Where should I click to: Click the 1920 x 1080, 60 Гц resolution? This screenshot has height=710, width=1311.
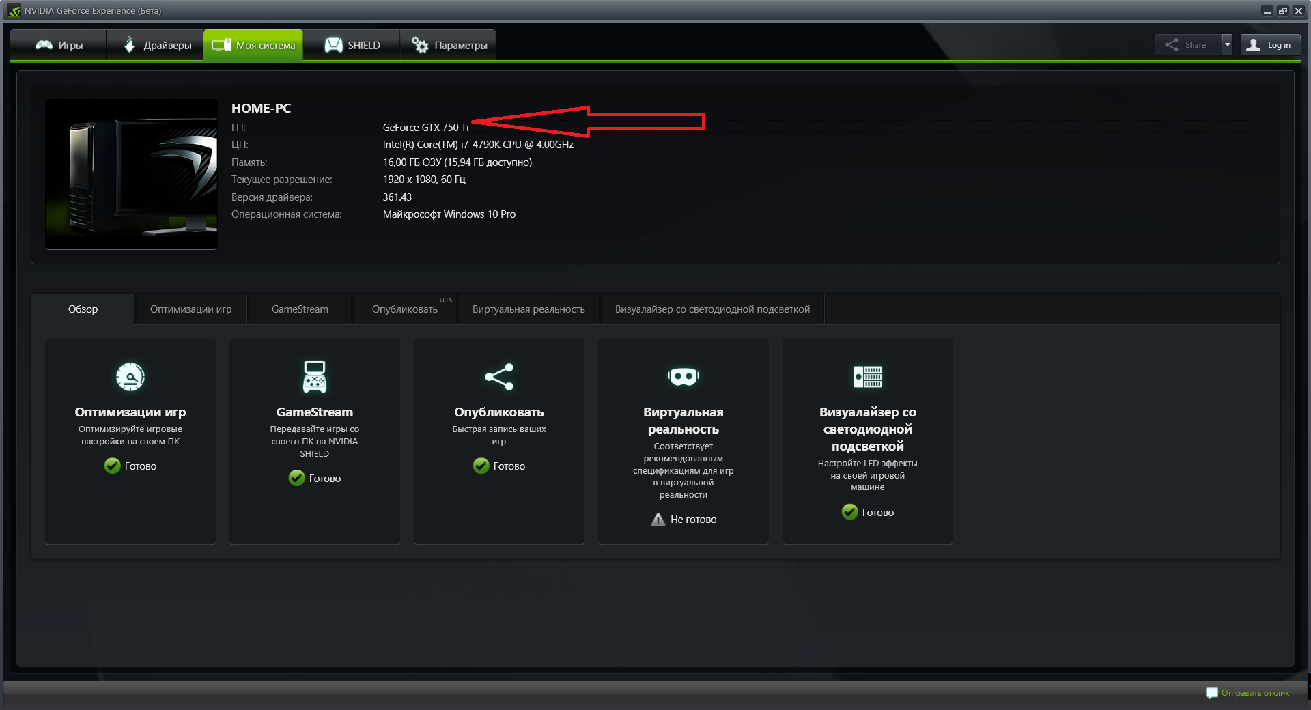[x=424, y=180]
